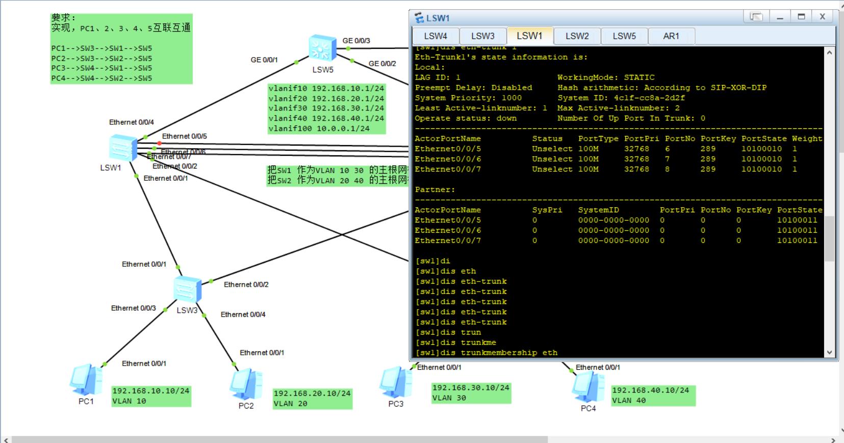Click the terminal vertical scrollbar thumb
This screenshot has height=443, width=844.
[830, 239]
